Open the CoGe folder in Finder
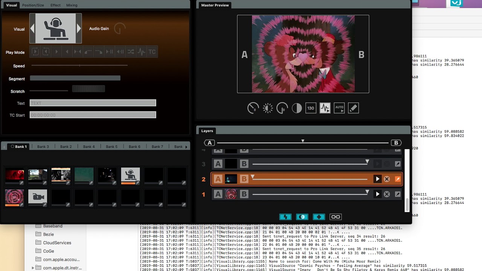The width and height of the screenshot is (482, 271). pos(49,251)
